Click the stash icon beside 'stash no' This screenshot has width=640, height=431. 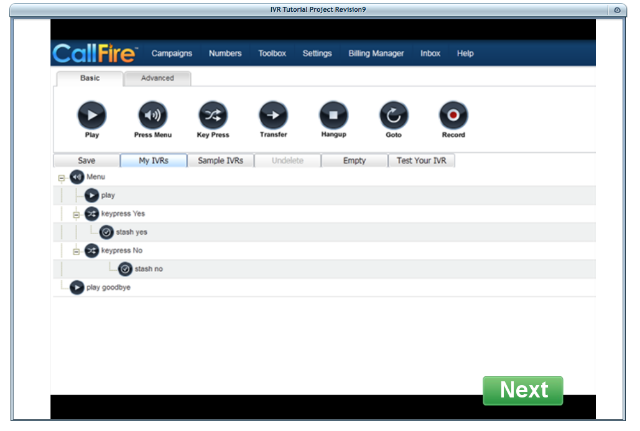click(124, 269)
